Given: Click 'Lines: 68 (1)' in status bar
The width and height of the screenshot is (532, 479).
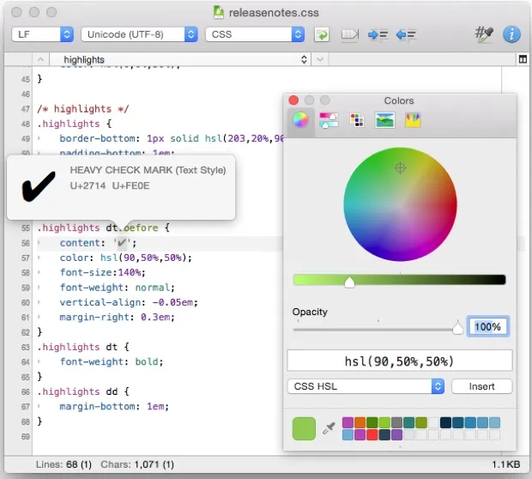Looking at the screenshot, I should 63,464.
